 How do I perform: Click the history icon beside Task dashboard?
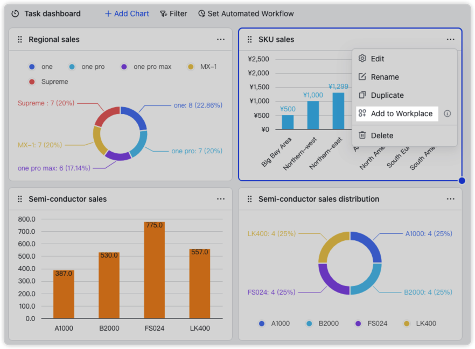point(15,13)
